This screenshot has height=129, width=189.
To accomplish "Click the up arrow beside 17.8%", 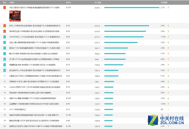I will click(x=168, y=37).
